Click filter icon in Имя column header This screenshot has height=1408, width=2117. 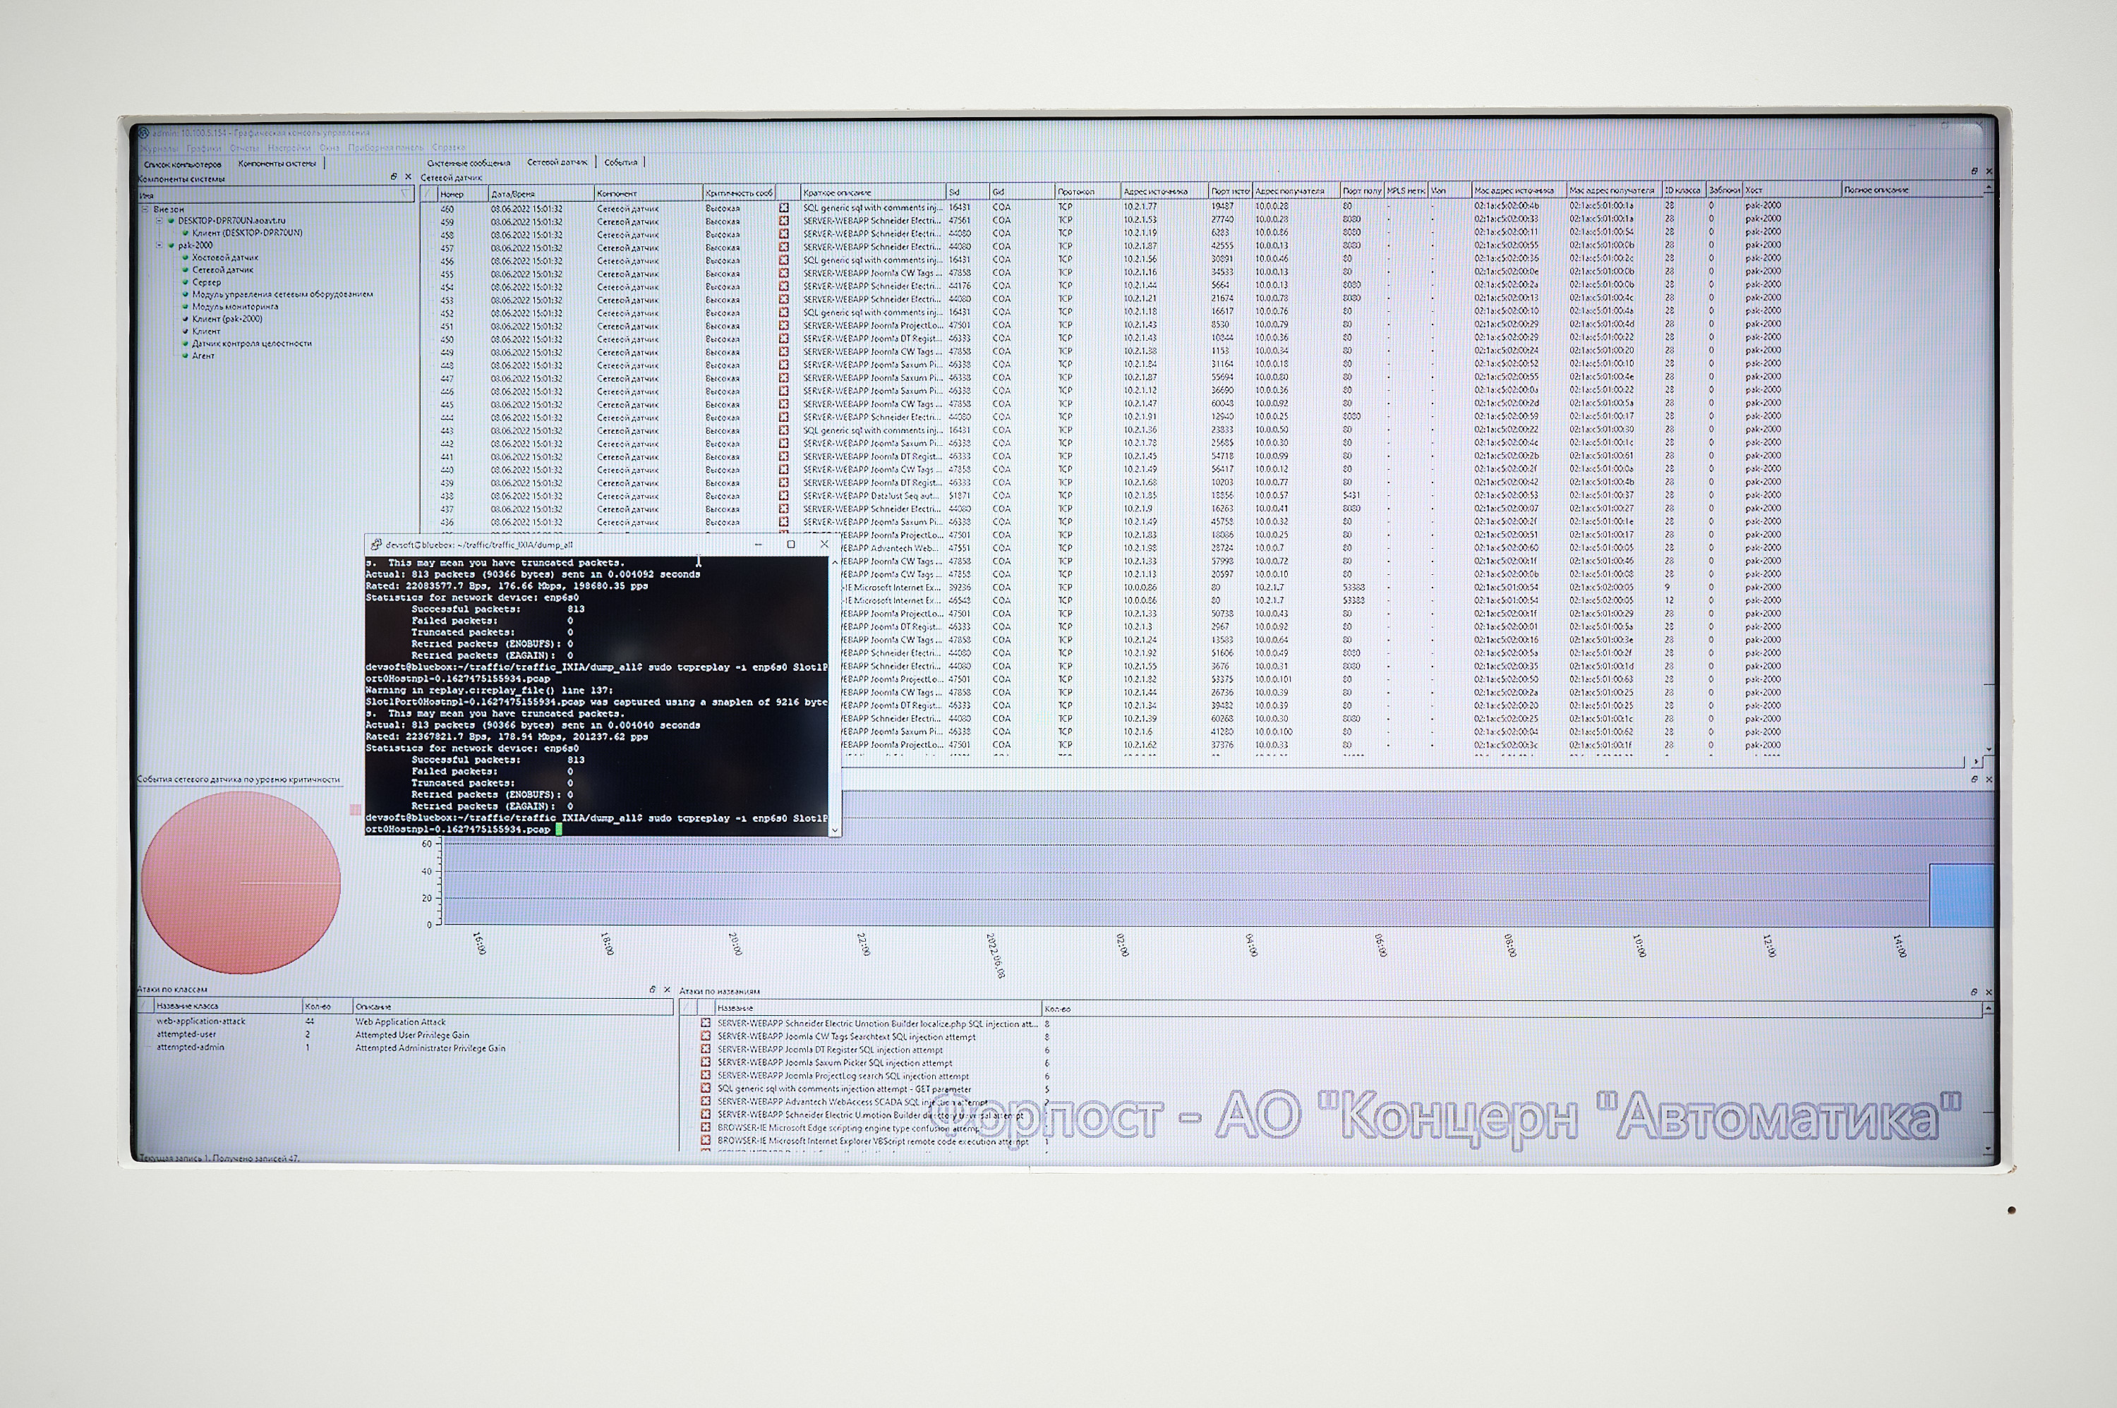404,194
